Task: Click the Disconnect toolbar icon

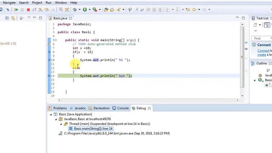Action: [x=34, y=9]
